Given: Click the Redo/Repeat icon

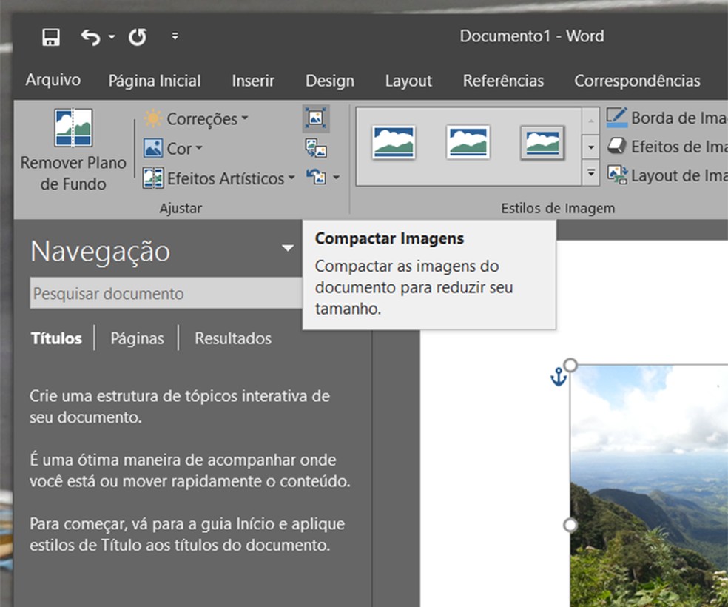Looking at the screenshot, I should pos(138,37).
